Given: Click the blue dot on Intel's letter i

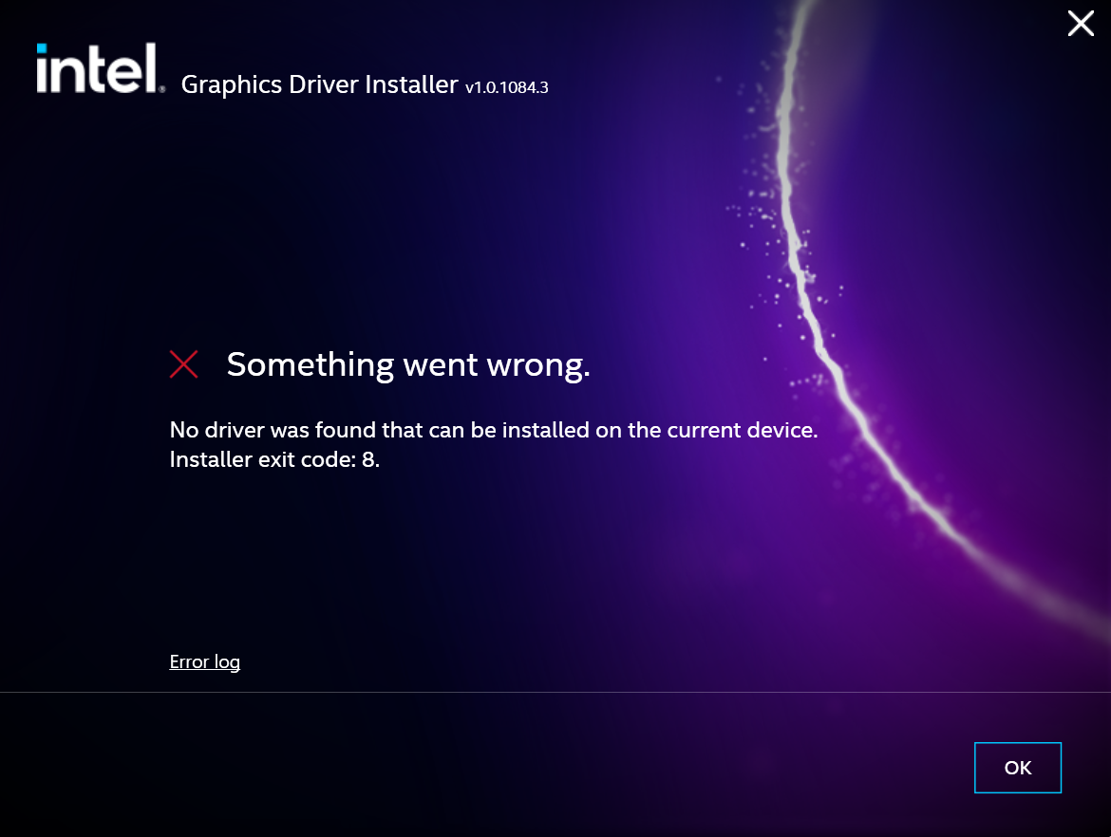Looking at the screenshot, I should pos(42,48).
